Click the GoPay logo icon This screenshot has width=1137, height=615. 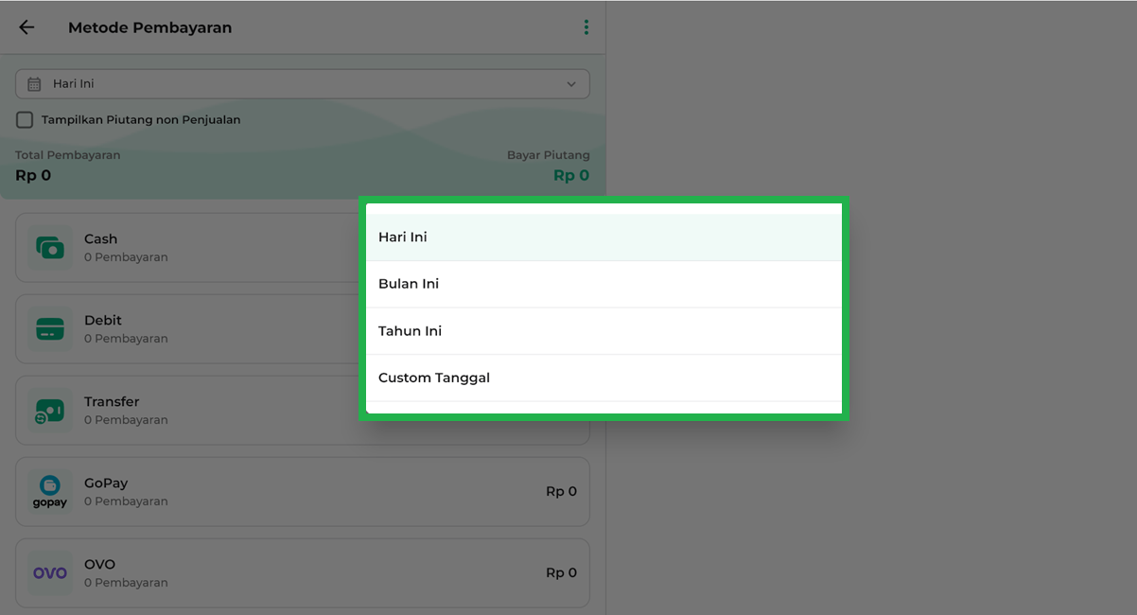coord(50,492)
